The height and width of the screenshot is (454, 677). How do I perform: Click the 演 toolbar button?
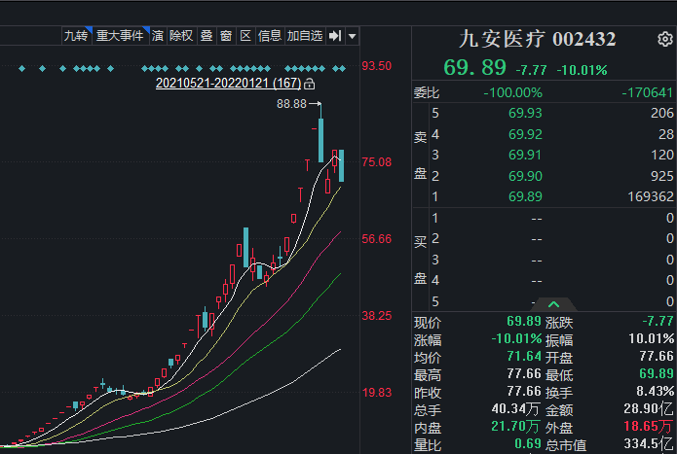click(157, 36)
